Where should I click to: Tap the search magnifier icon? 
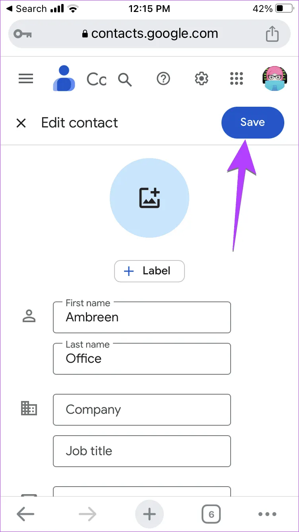(x=125, y=80)
